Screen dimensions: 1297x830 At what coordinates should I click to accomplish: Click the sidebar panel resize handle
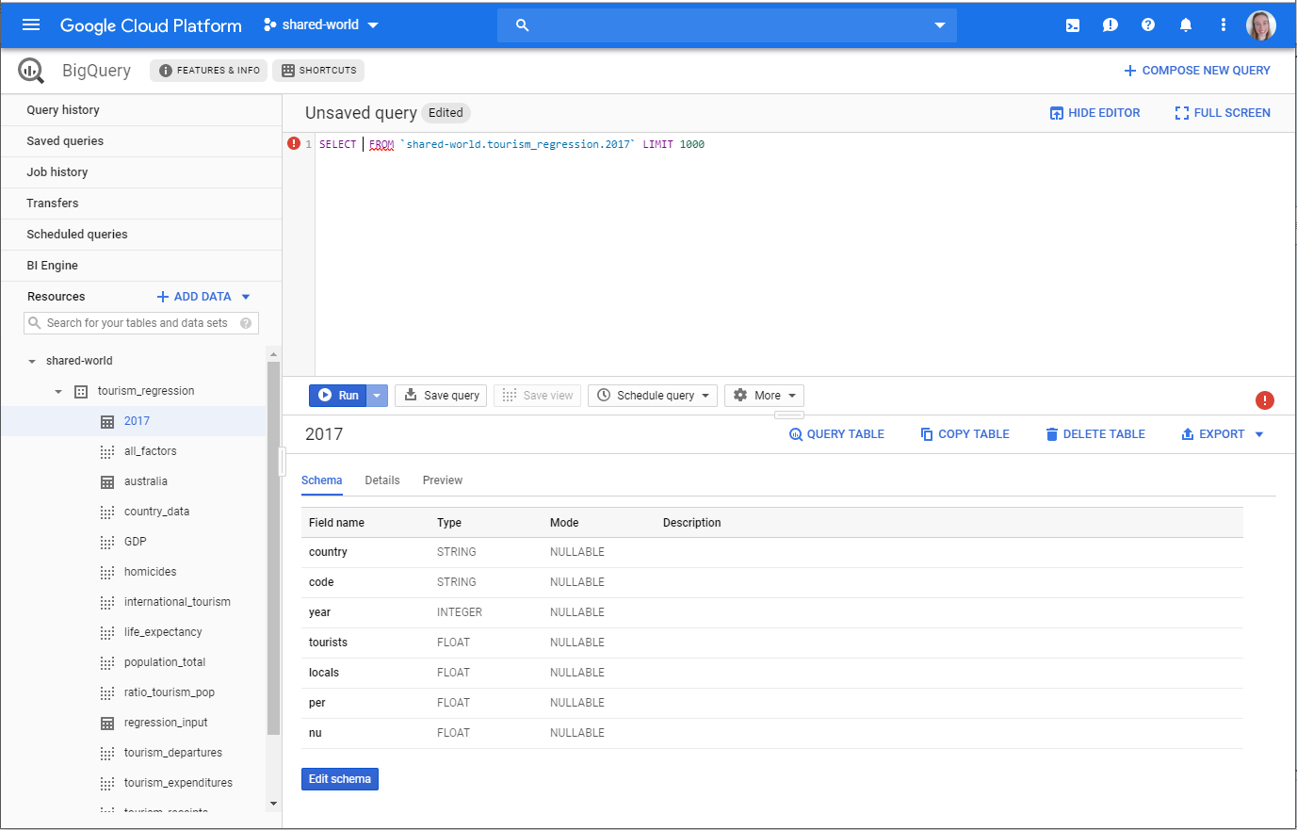pos(282,462)
